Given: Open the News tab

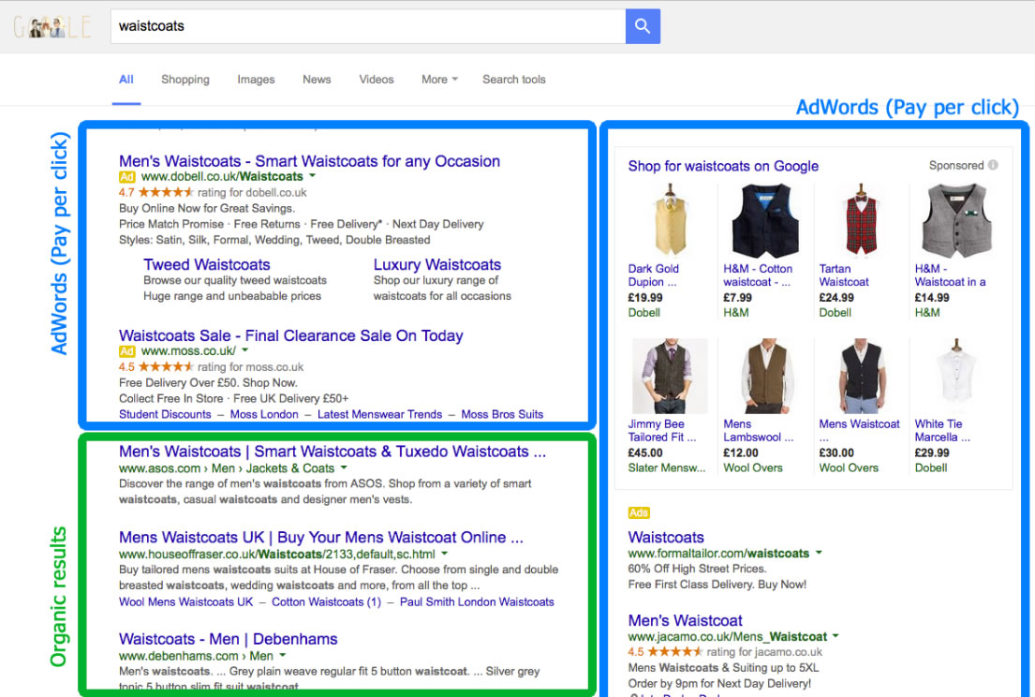Looking at the screenshot, I should [317, 80].
